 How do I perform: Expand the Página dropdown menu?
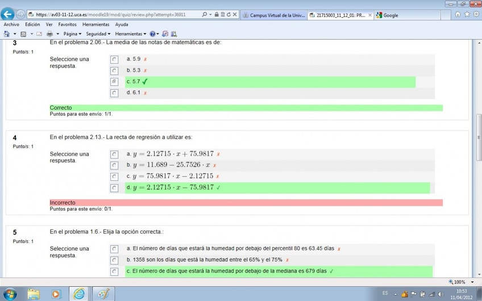72,34
